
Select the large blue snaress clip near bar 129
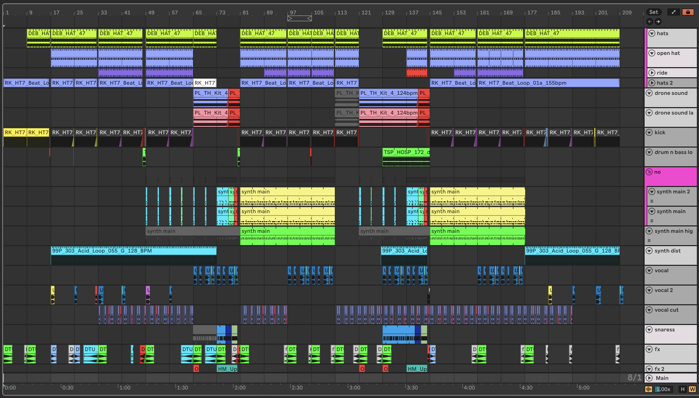[399, 334]
